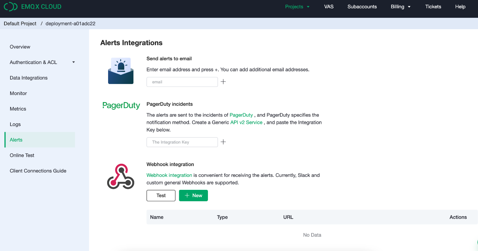Screen dimensions: 478x251
Task: Open the Projects dropdown menu
Action: click(297, 7)
